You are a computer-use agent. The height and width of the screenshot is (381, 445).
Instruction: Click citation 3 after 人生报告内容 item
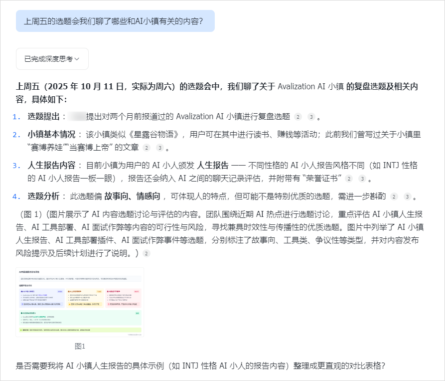tap(362, 179)
